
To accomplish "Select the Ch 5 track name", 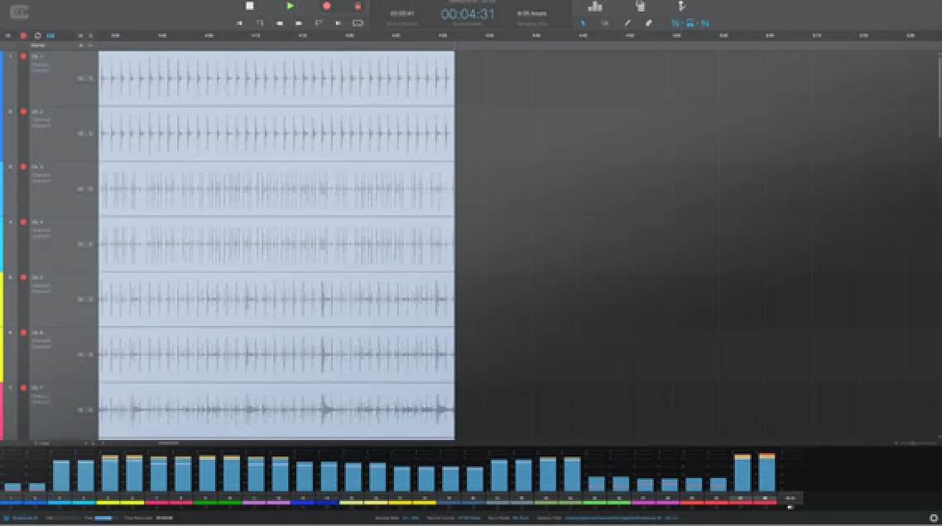I will [37, 277].
